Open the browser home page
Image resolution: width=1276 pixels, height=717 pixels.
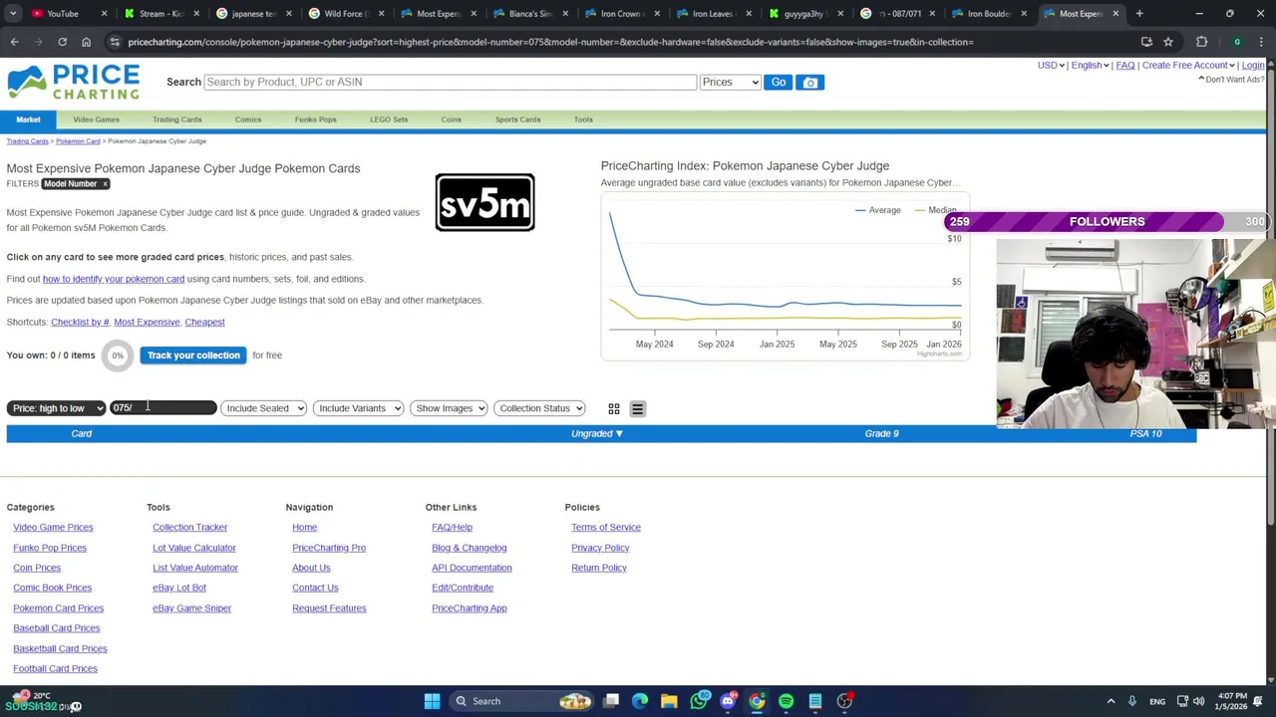click(x=86, y=42)
